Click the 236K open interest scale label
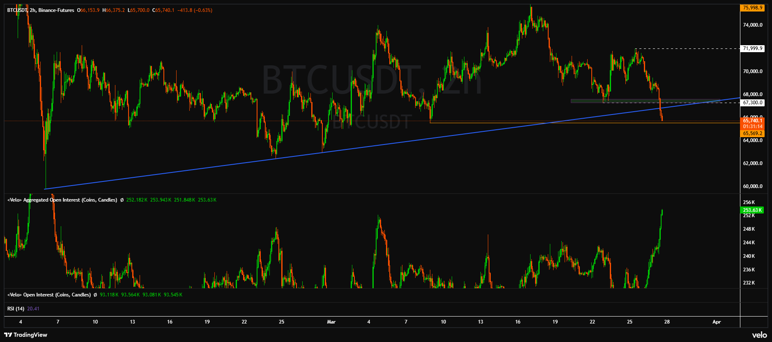Image resolution: width=772 pixels, height=342 pixels. click(x=749, y=270)
